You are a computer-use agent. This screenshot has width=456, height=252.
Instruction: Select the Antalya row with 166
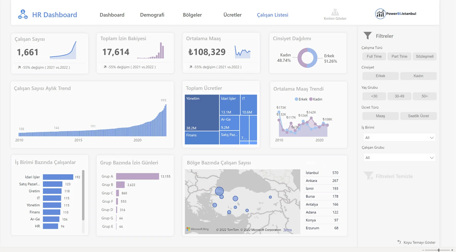point(322,204)
